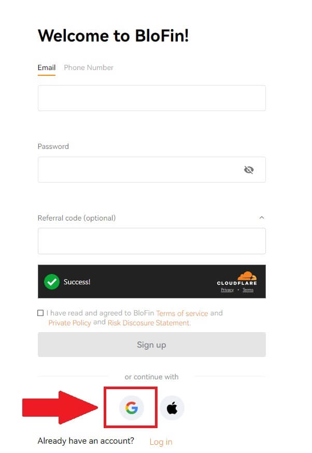The width and height of the screenshot is (312, 453).
Task: Check the terms agreement checkbox
Action: click(40, 313)
